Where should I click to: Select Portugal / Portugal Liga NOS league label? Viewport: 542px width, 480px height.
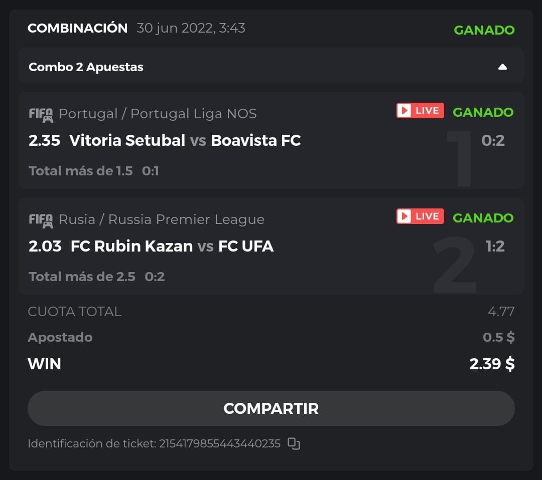coord(158,114)
